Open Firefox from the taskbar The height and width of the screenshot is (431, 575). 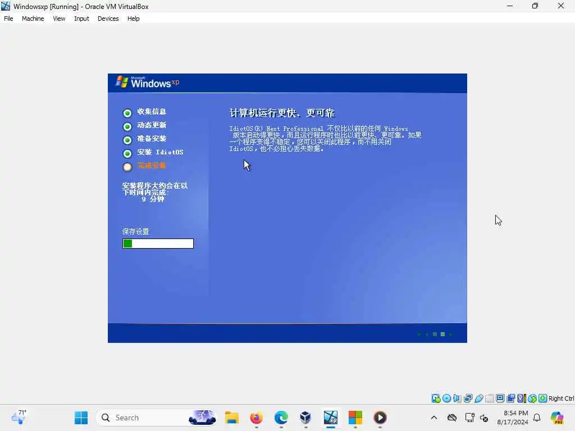point(256,418)
